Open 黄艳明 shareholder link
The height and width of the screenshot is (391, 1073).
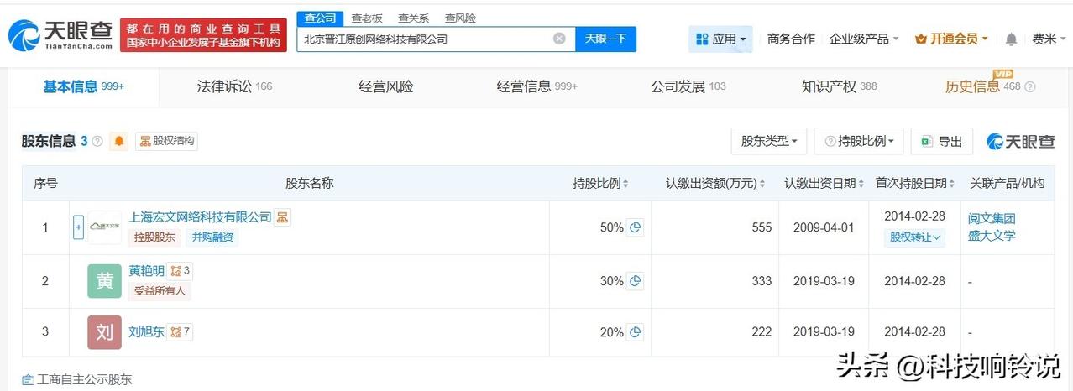147,271
